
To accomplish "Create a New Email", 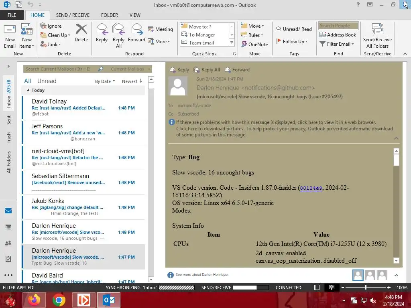I will pyautogui.click(x=10, y=36).
